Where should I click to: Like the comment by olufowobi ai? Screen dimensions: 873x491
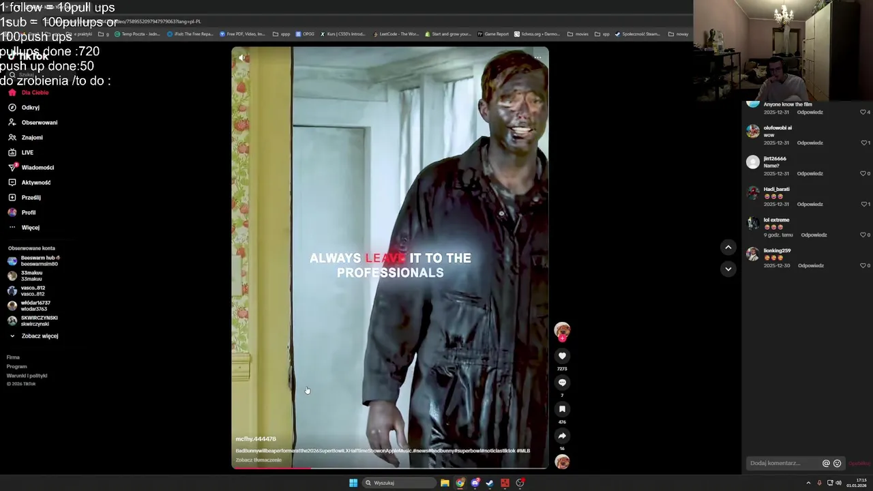[865, 143]
